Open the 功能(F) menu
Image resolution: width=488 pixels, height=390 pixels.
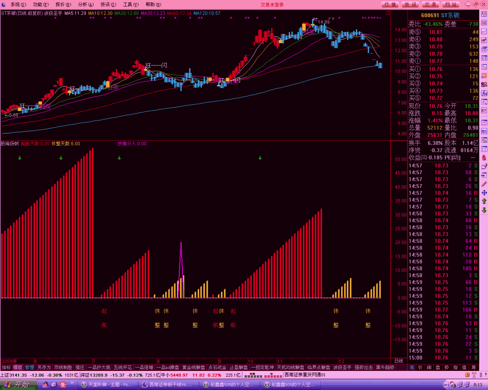point(41,4)
